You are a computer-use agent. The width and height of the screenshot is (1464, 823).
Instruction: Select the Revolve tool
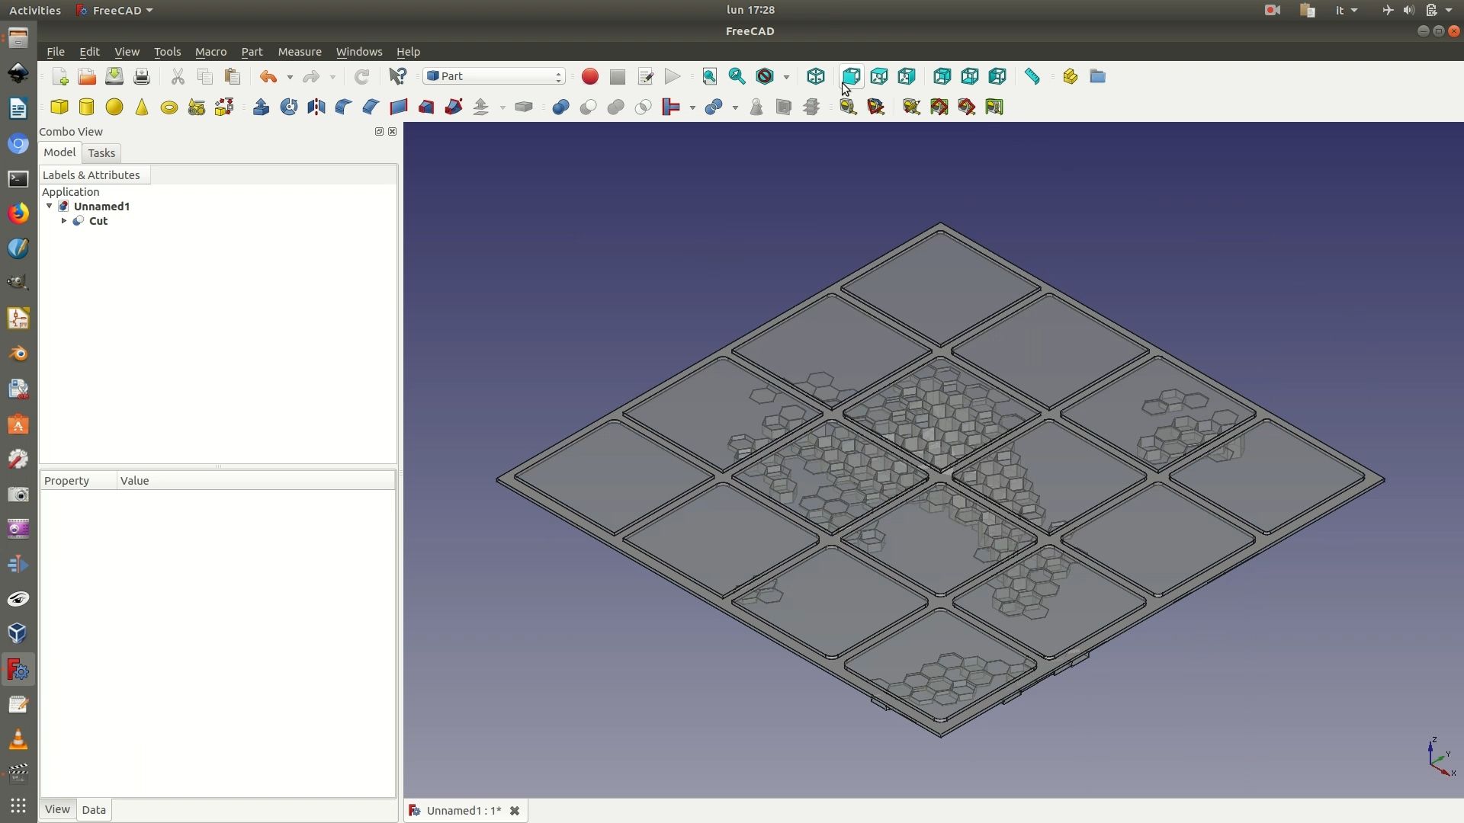point(289,107)
